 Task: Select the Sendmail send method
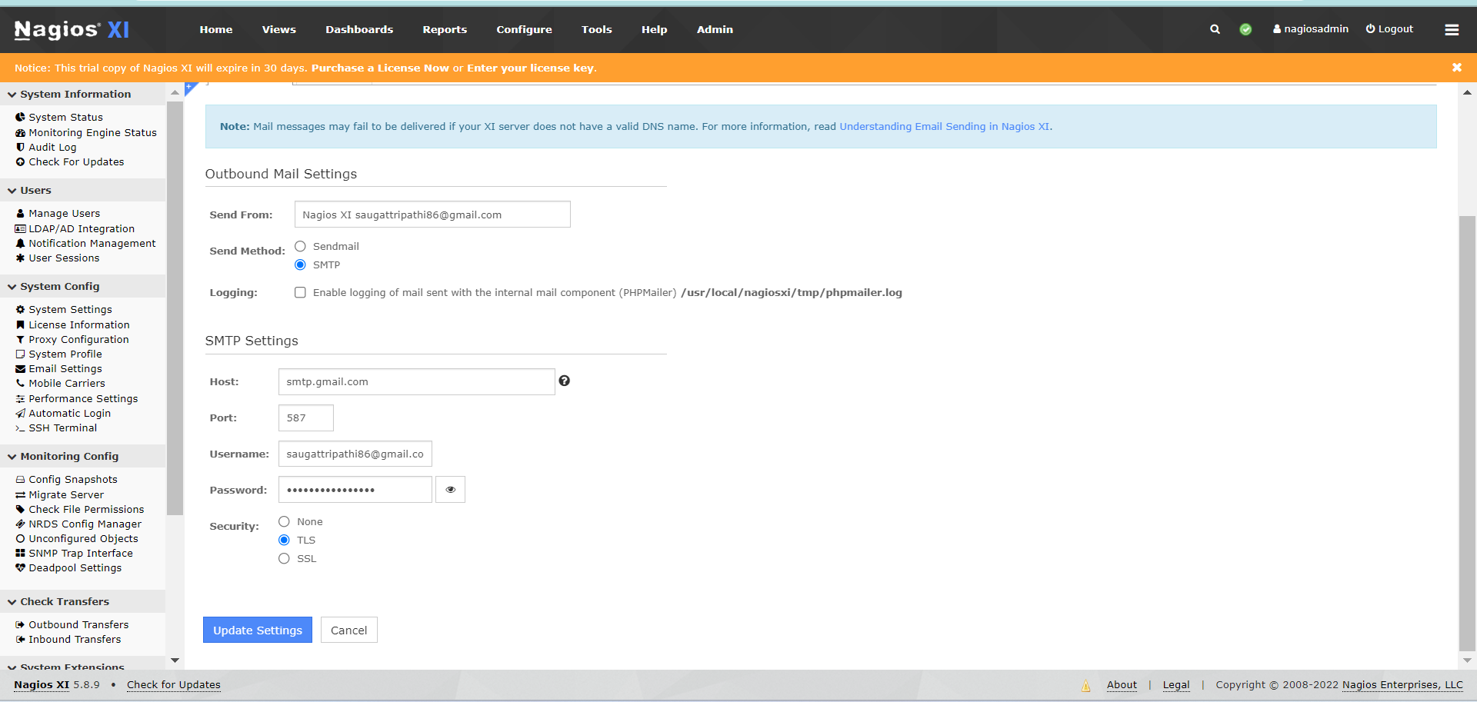coord(300,246)
